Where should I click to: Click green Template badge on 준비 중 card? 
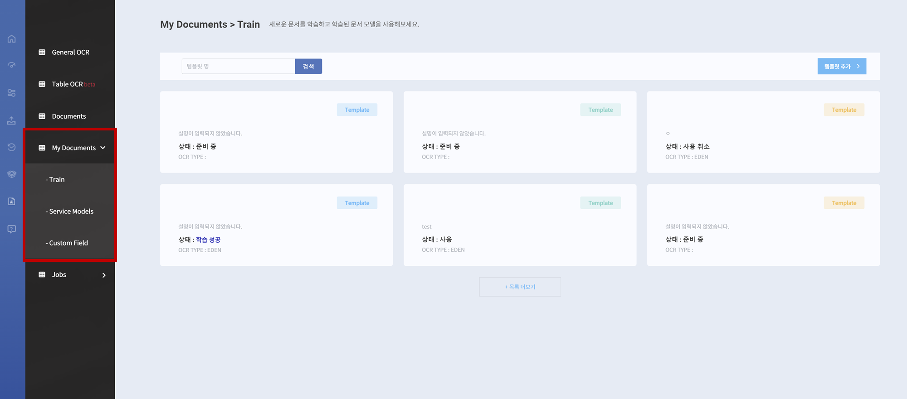click(x=600, y=110)
